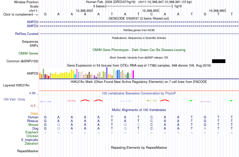The image size is (239, 157).
Task: Open 'Publications: Sequences in Scientific Articles' title
Action: (139, 38)
